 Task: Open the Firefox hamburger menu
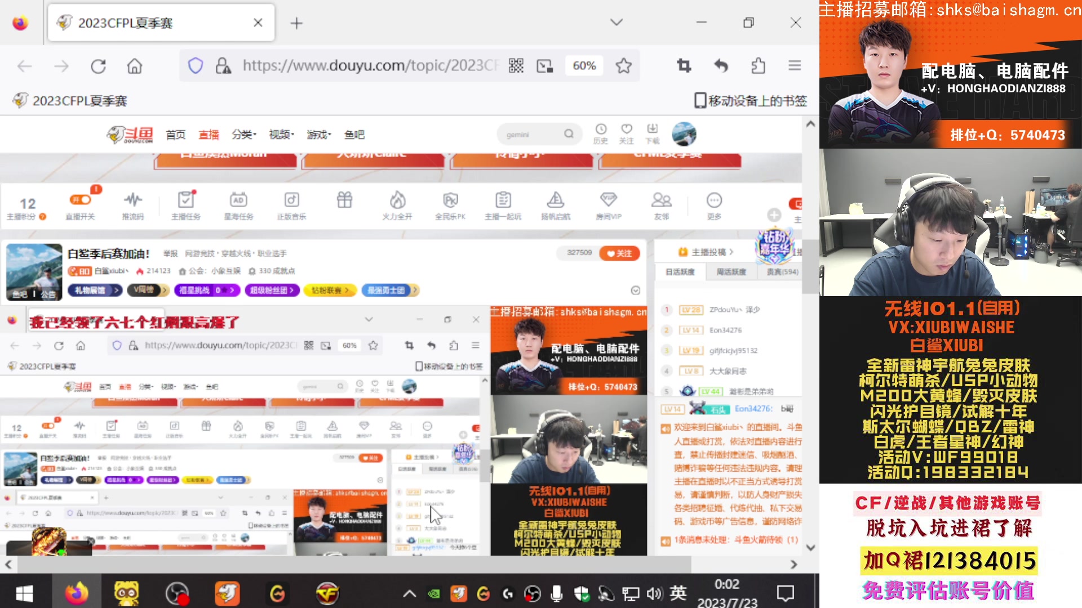click(795, 66)
